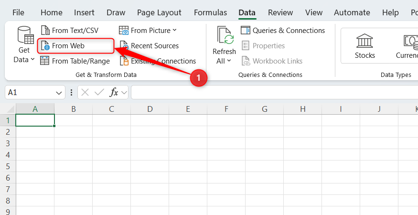The height and width of the screenshot is (215, 418).
Task: Select row 3 header
Action: (8, 143)
